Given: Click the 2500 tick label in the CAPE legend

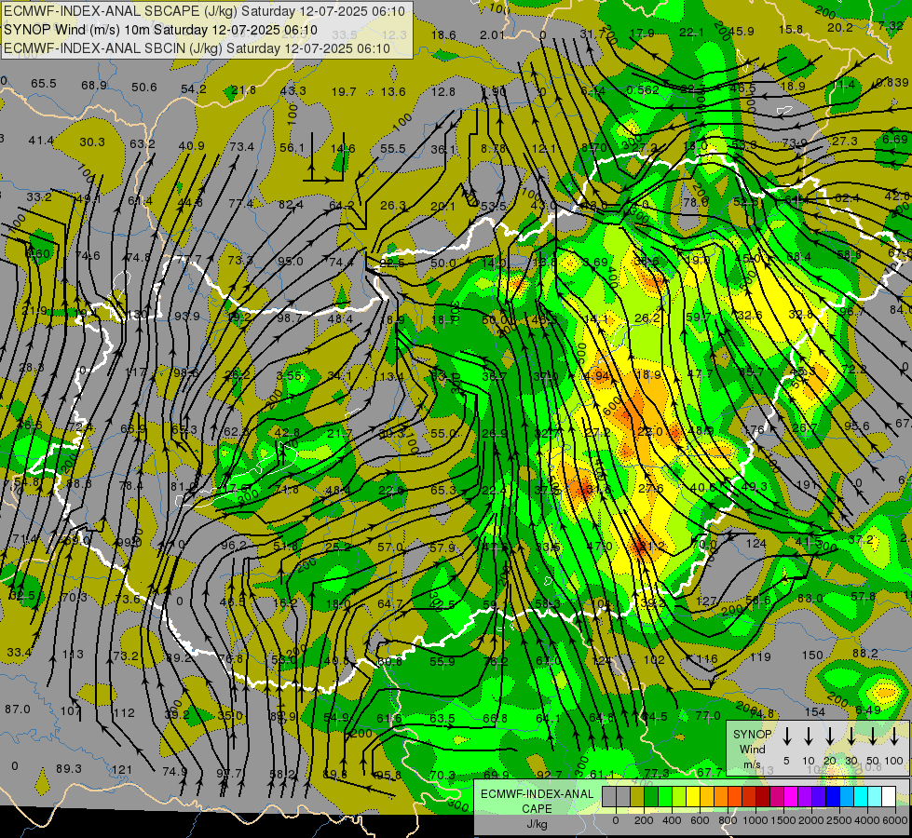Looking at the screenshot, I should [839, 820].
